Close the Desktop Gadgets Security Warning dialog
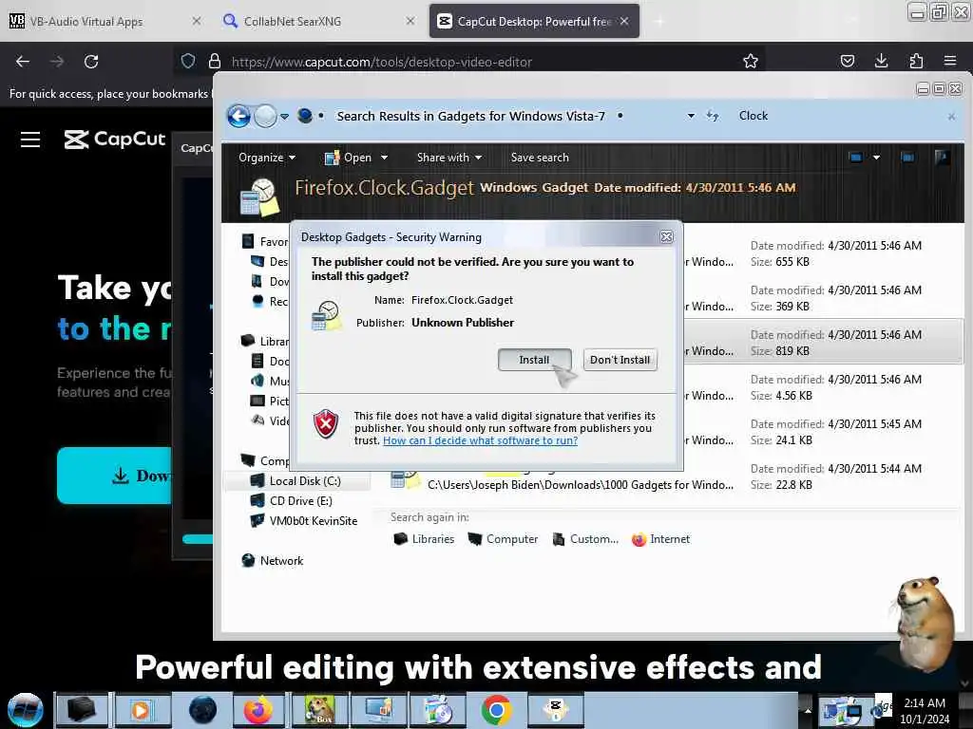The height and width of the screenshot is (729, 973). tap(666, 236)
